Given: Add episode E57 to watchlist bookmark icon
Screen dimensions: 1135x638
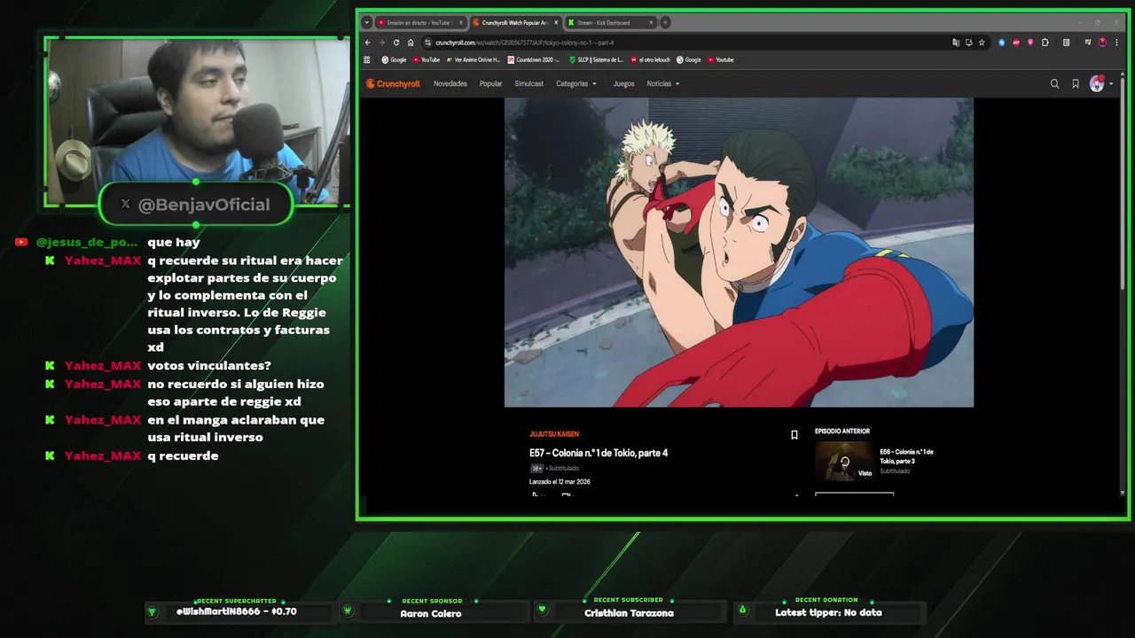Looking at the screenshot, I should pyautogui.click(x=794, y=435).
